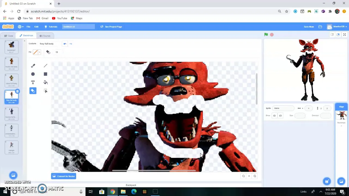Open Gmail bookmark
The image size is (349, 196).
pos(42,18)
